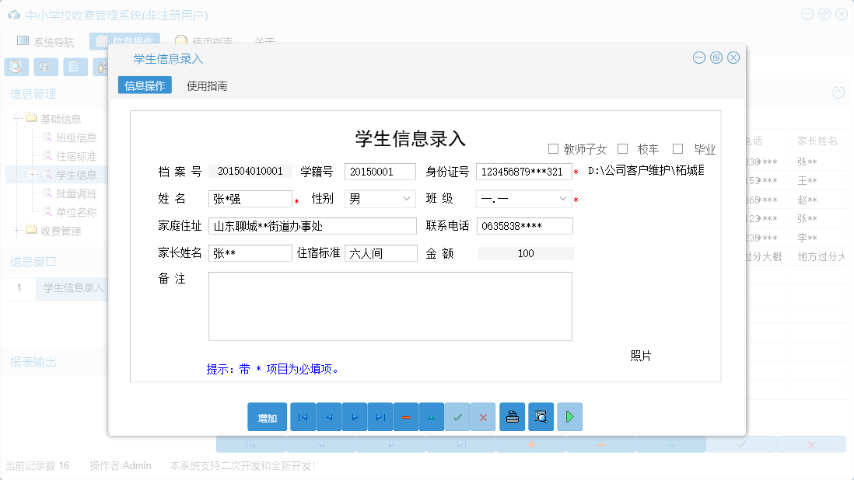
Task: Open print preview from the toolbar
Action: tap(541, 417)
